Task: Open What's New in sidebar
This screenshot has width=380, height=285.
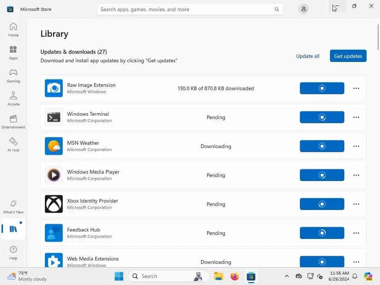Action: [x=13, y=207]
